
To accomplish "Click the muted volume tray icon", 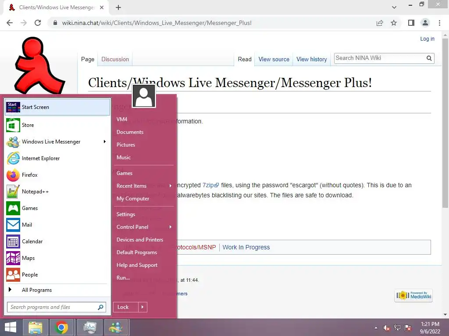I will coord(387,328).
